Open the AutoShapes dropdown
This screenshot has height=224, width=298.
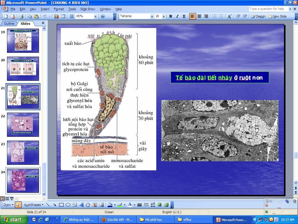tap(34, 205)
